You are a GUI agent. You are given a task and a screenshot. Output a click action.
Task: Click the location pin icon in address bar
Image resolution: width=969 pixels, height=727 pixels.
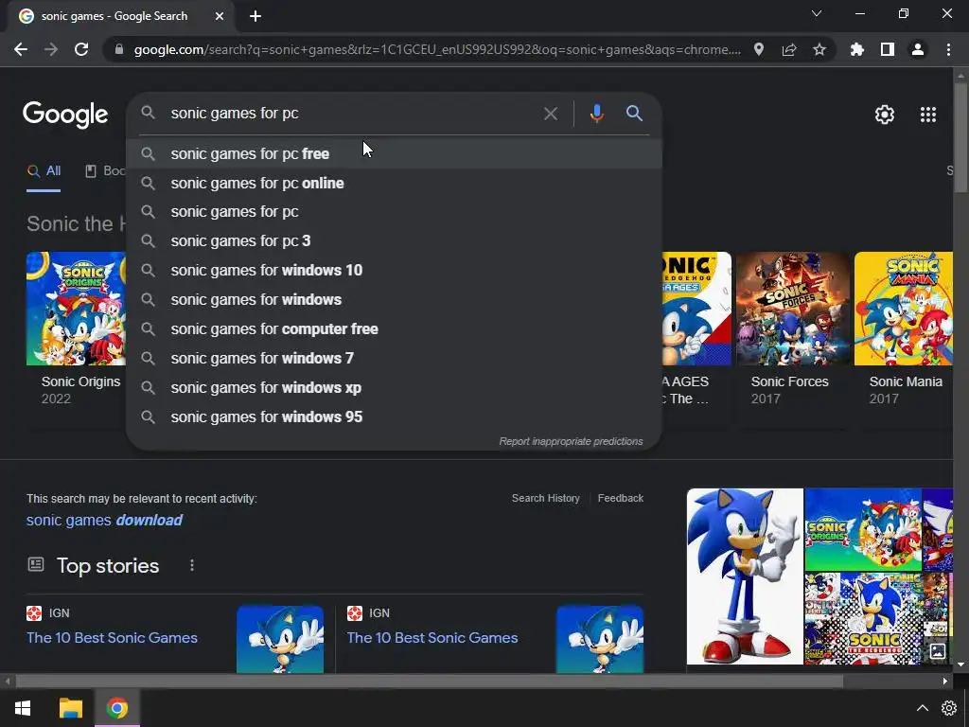pos(759,49)
